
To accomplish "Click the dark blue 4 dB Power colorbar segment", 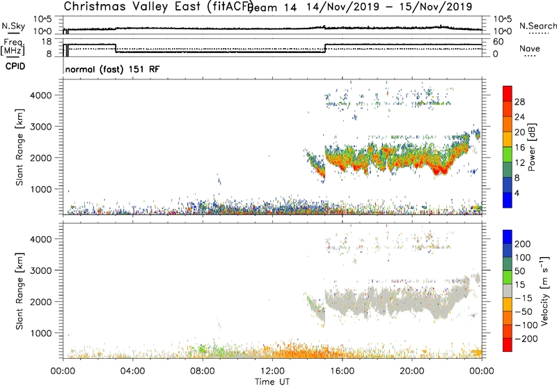I will pos(508,200).
